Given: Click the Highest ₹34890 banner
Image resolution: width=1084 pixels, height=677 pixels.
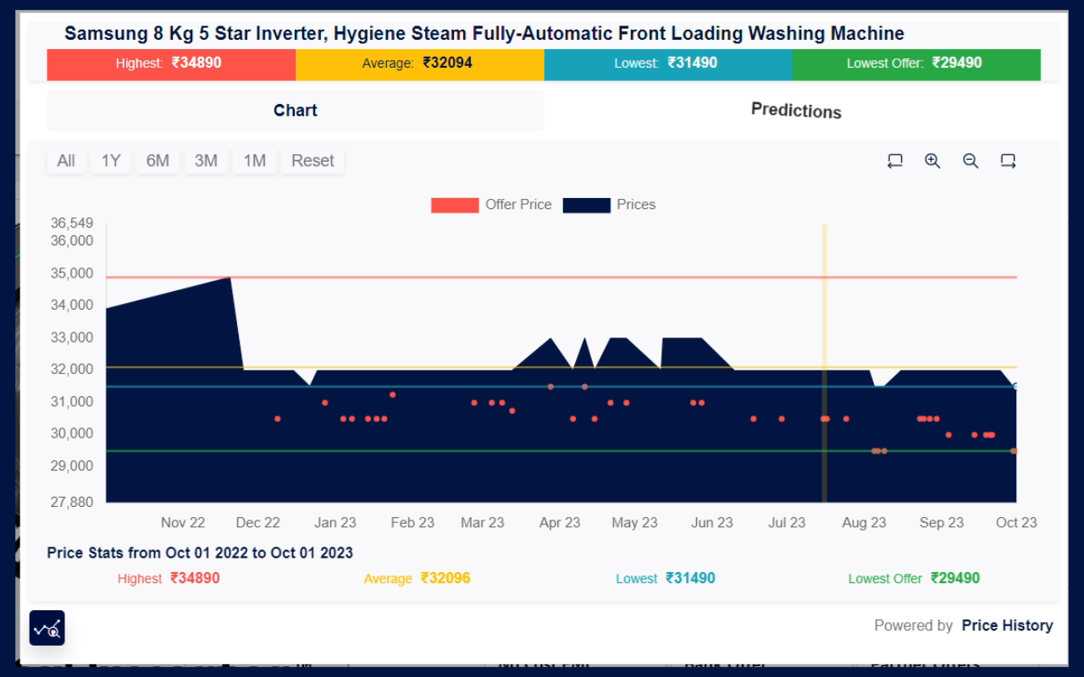Looking at the screenshot, I should point(171,64).
